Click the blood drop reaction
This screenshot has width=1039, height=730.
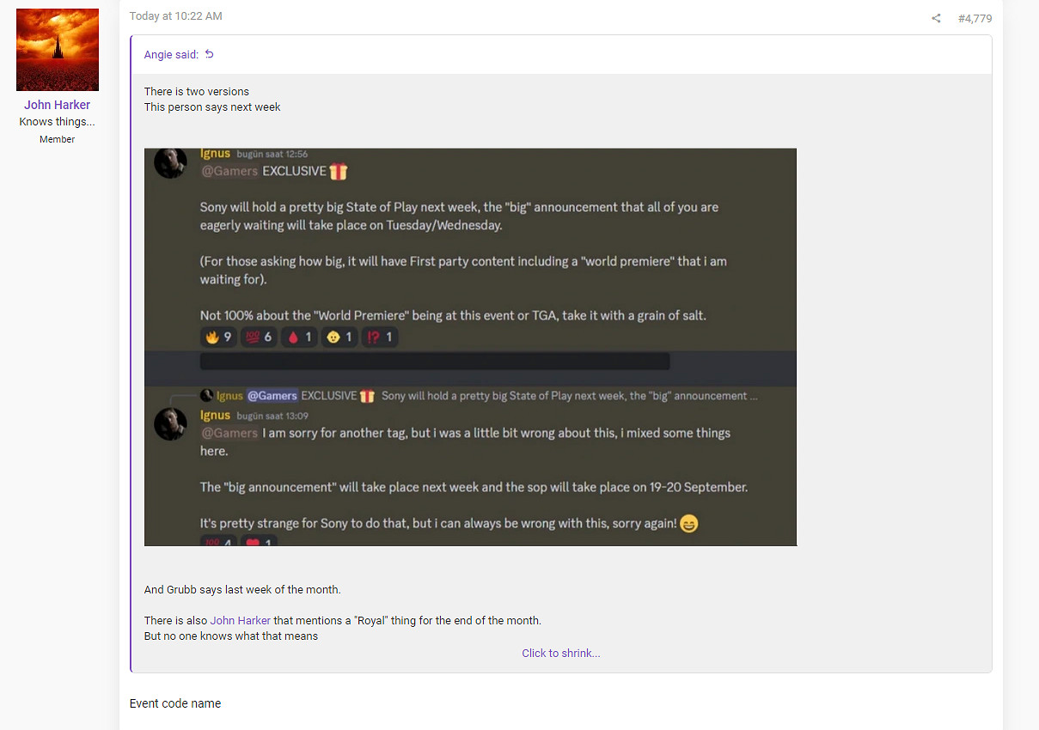pos(299,338)
